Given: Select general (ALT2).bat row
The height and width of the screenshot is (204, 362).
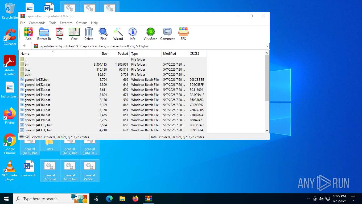Looking at the screenshot, I should click(113, 85).
